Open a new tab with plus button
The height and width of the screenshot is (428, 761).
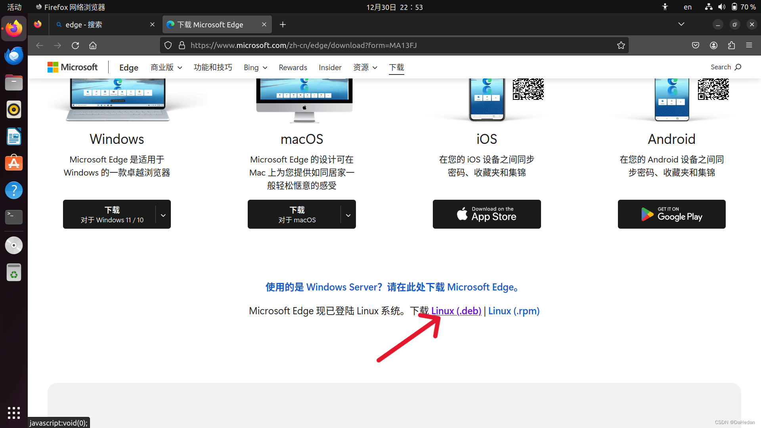(283, 25)
